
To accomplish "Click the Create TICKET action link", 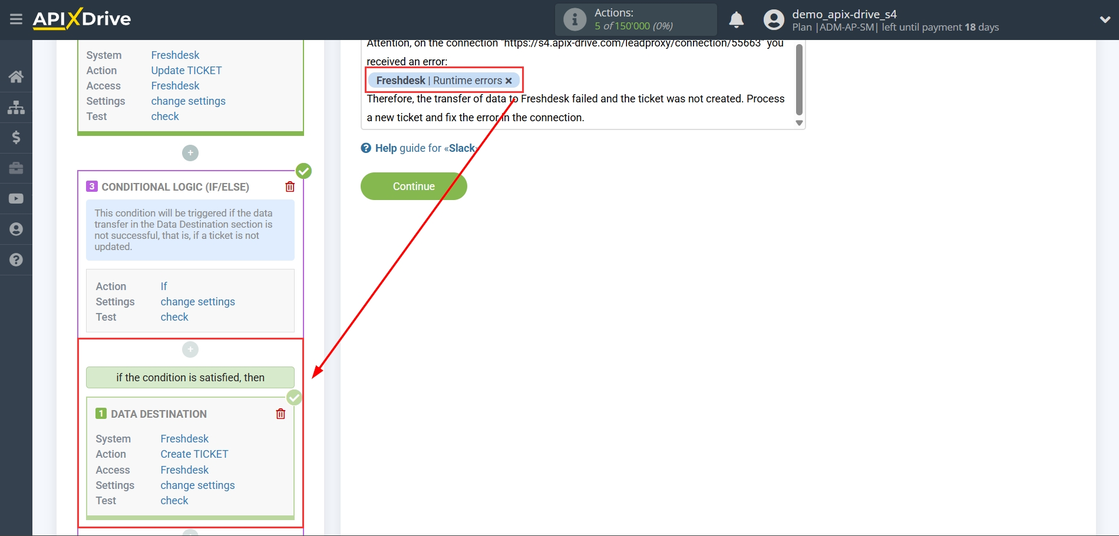I will click(194, 454).
